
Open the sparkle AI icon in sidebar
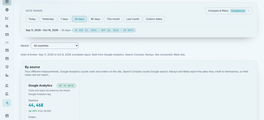pyautogui.click(x=7, y=103)
